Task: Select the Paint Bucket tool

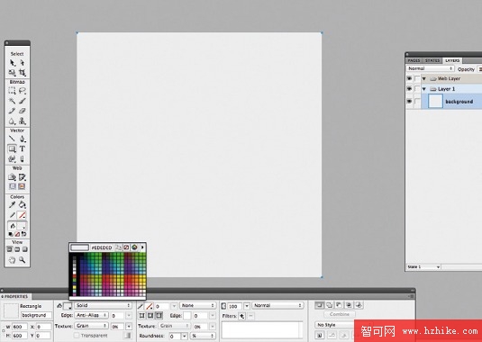Action: pyautogui.click(x=23, y=205)
